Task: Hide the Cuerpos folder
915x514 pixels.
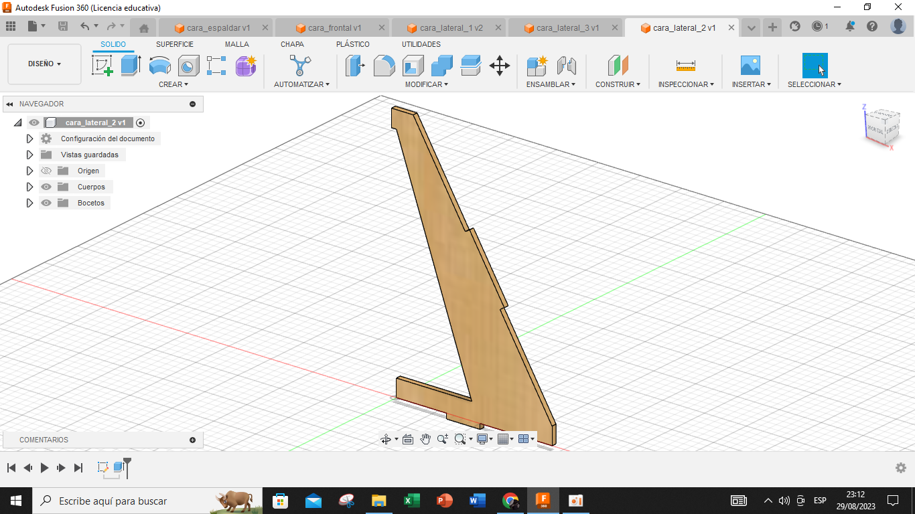Action: pos(46,187)
